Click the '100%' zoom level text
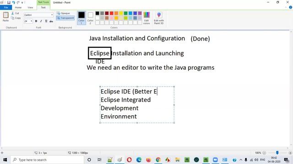 [x=258, y=153]
